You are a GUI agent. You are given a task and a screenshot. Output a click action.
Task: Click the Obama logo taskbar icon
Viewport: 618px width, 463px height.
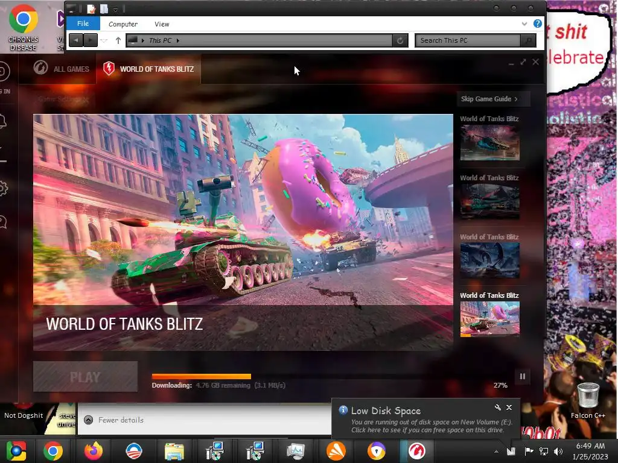click(x=133, y=451)
